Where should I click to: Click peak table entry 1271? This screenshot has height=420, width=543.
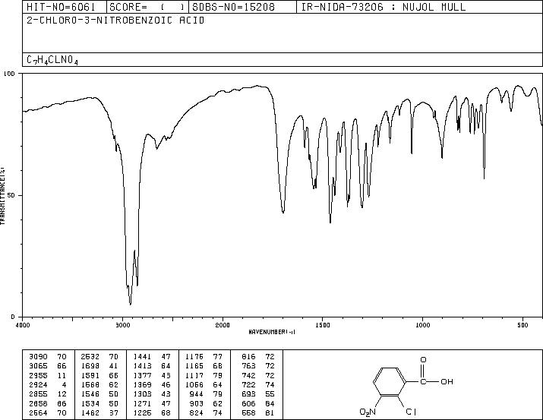[142, 404]
